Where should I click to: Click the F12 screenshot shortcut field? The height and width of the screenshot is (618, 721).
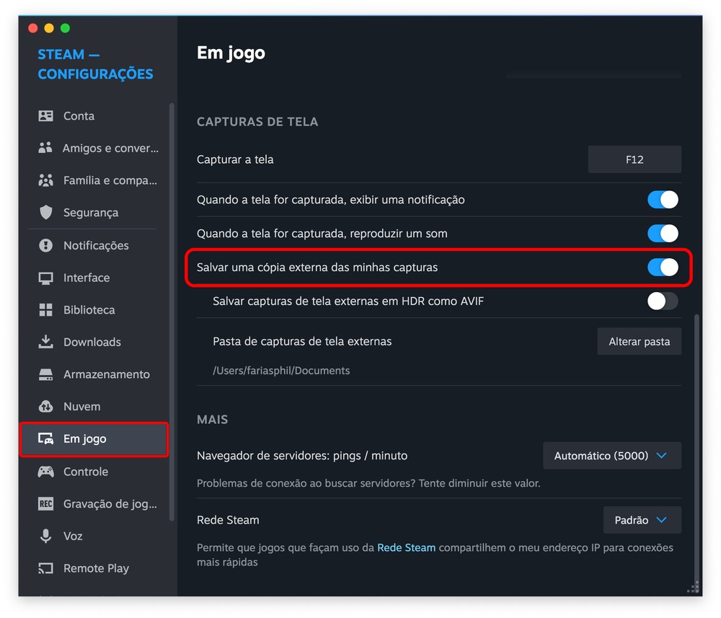[634, 159]
